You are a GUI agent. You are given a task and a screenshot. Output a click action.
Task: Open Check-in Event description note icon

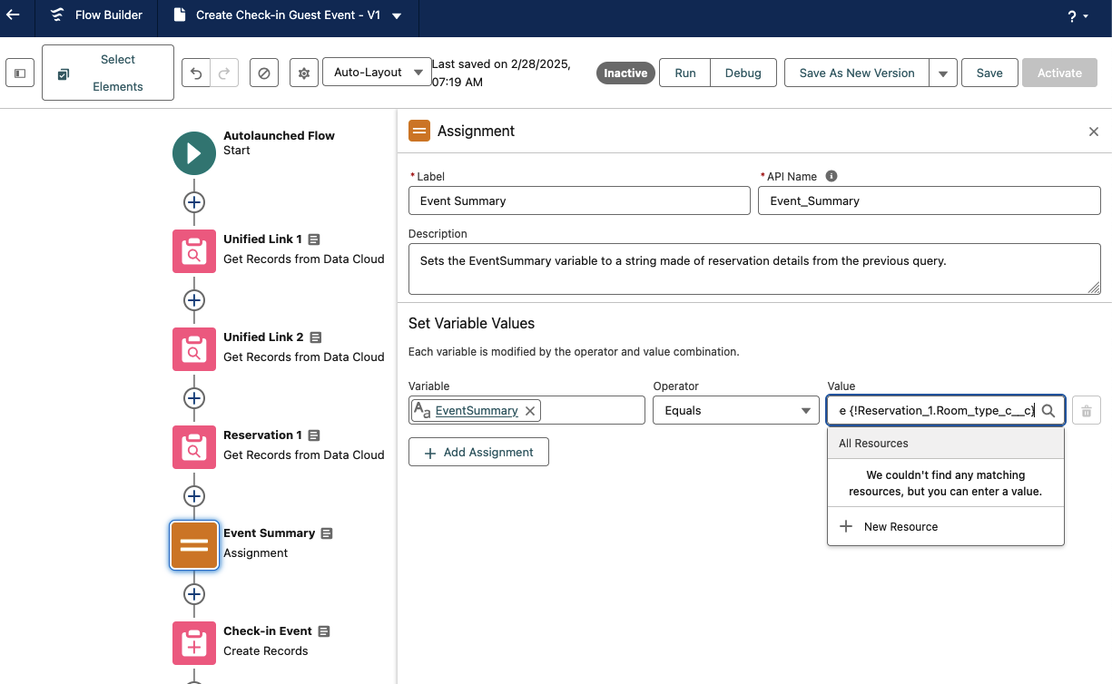point(324,631)
